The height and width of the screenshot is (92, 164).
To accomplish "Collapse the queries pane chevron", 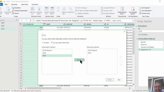I will (x=17, y=20).
